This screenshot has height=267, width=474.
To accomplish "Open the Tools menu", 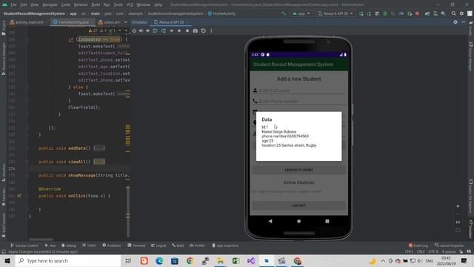I will coord(118,4).
